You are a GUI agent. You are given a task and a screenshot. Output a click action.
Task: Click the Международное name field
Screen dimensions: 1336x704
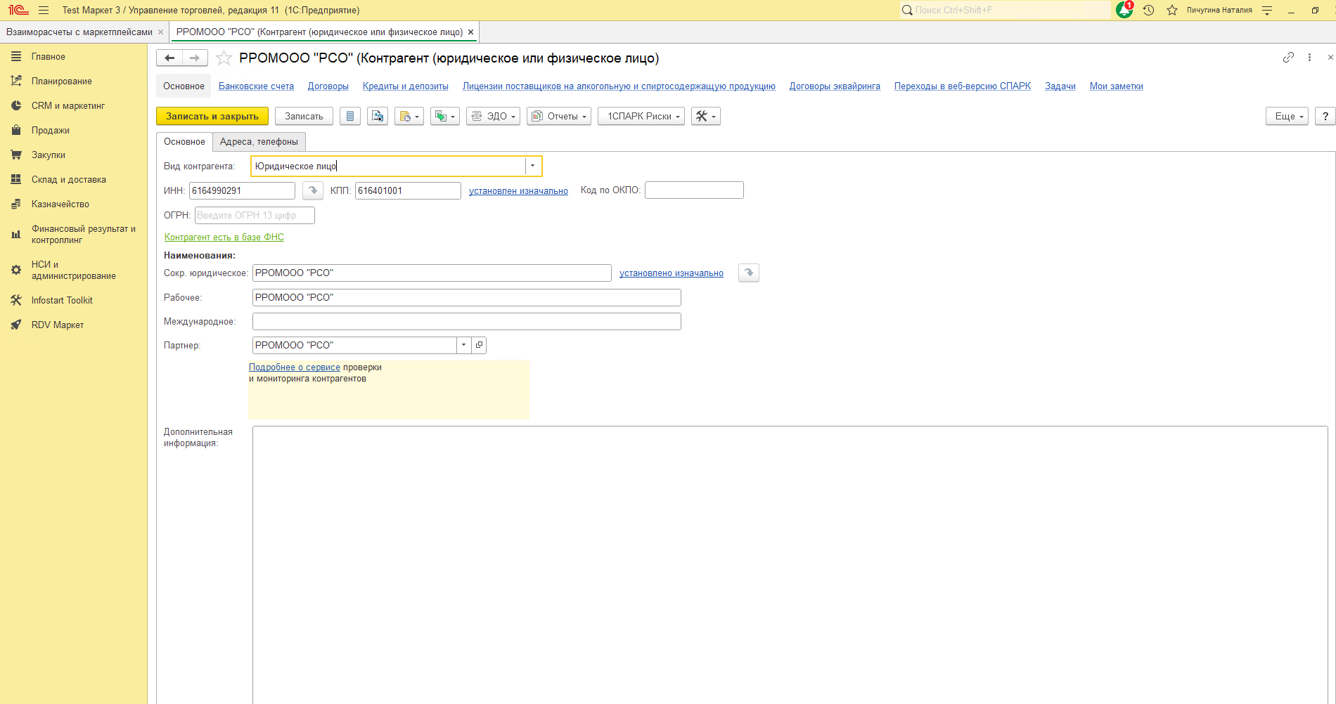pos(467,322)
